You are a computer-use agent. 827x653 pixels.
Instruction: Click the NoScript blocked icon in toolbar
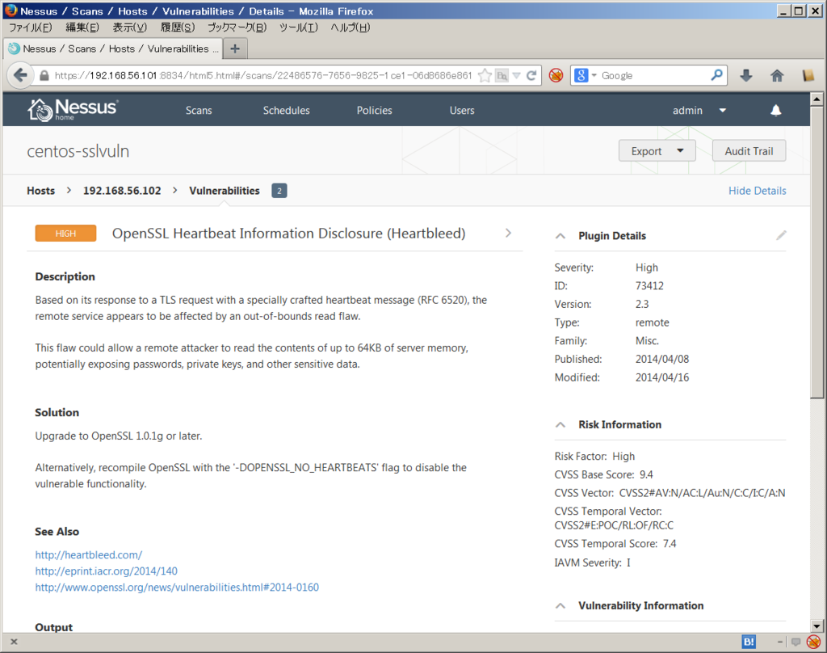click(x=556, y=75)
